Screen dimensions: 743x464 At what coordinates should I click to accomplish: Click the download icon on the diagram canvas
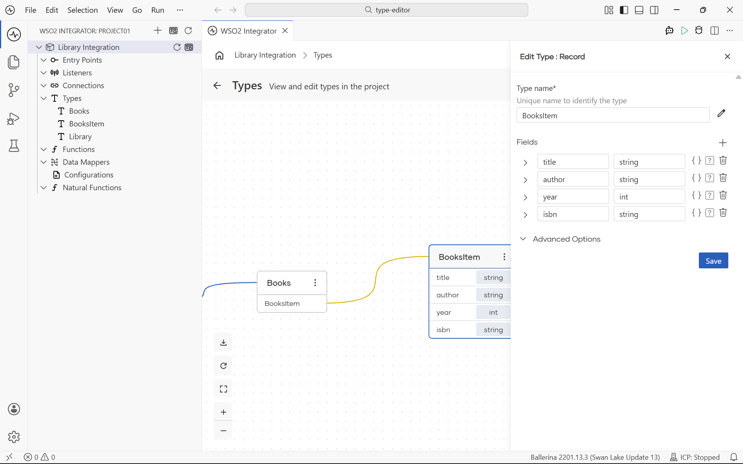(223, 343)
